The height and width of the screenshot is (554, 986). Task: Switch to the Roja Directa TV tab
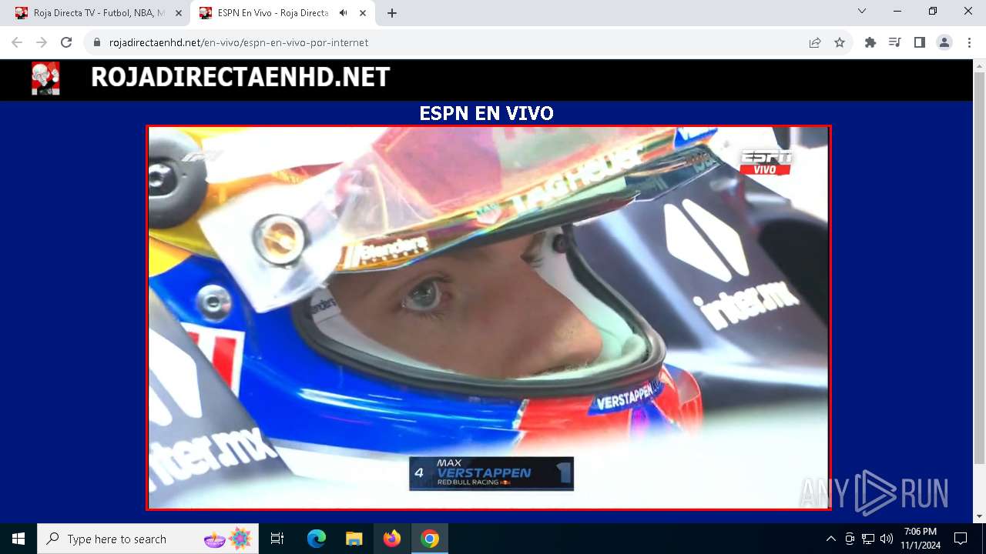[99, 13]
